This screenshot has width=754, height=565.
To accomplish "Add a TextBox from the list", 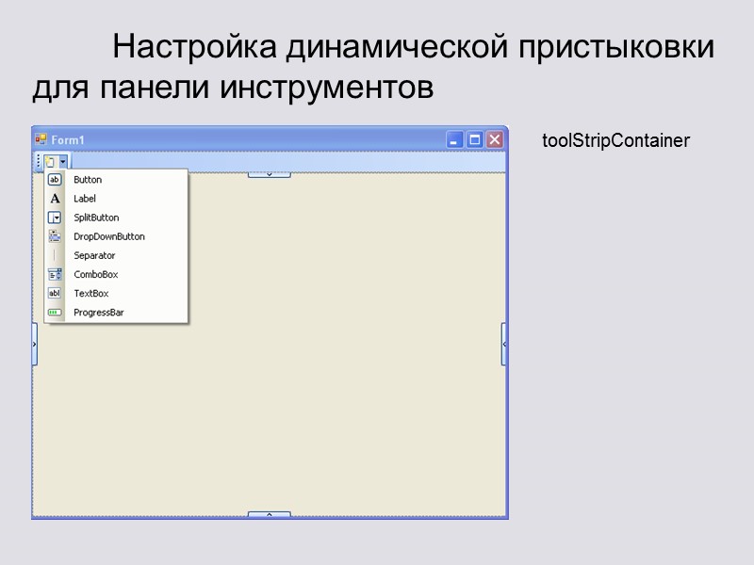I will click(x=116, y=293).
